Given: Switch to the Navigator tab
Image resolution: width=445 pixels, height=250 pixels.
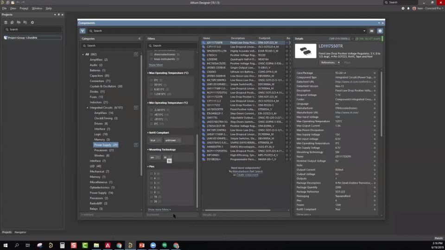Looking at the screenshot, I should coord(20,232).
